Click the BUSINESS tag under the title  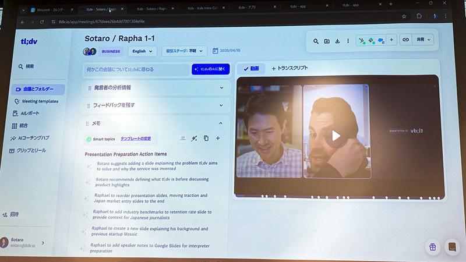click(x=111, y=51)
